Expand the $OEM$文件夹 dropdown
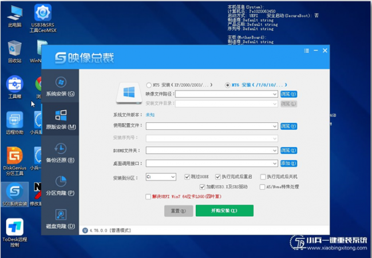The height and width of the screenshot is (258, 372). (275, 150)
